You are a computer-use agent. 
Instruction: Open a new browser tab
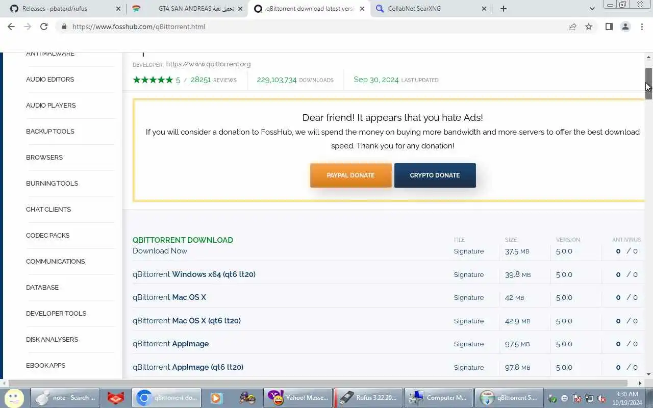[504, 9]
